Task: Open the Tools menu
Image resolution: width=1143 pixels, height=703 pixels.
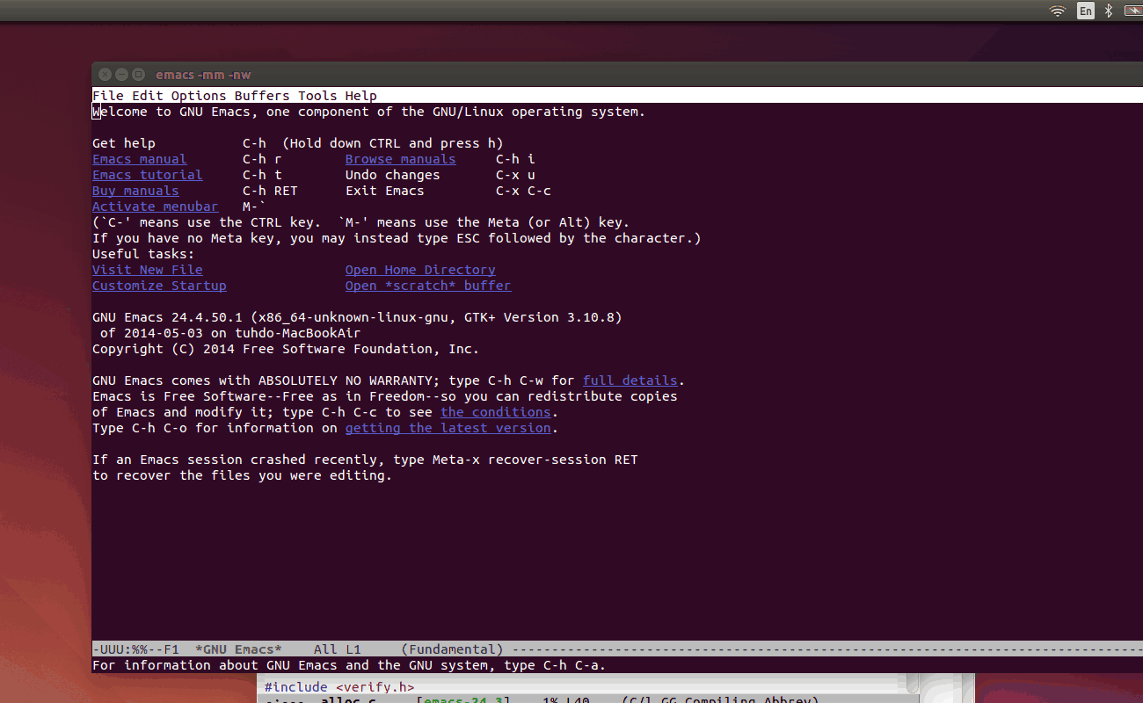Action: 317,96
